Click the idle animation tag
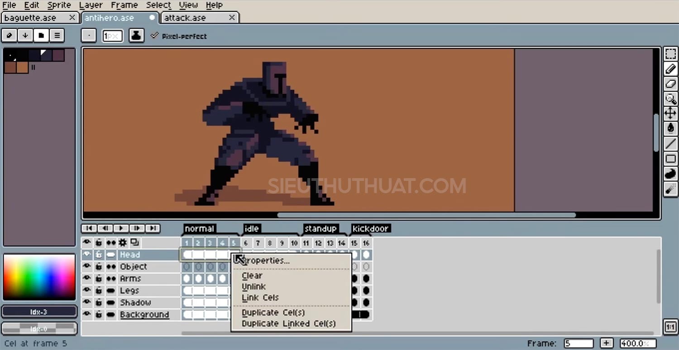Image resolution: width=679 pixels, height=350 pixels. pos(252,229)
